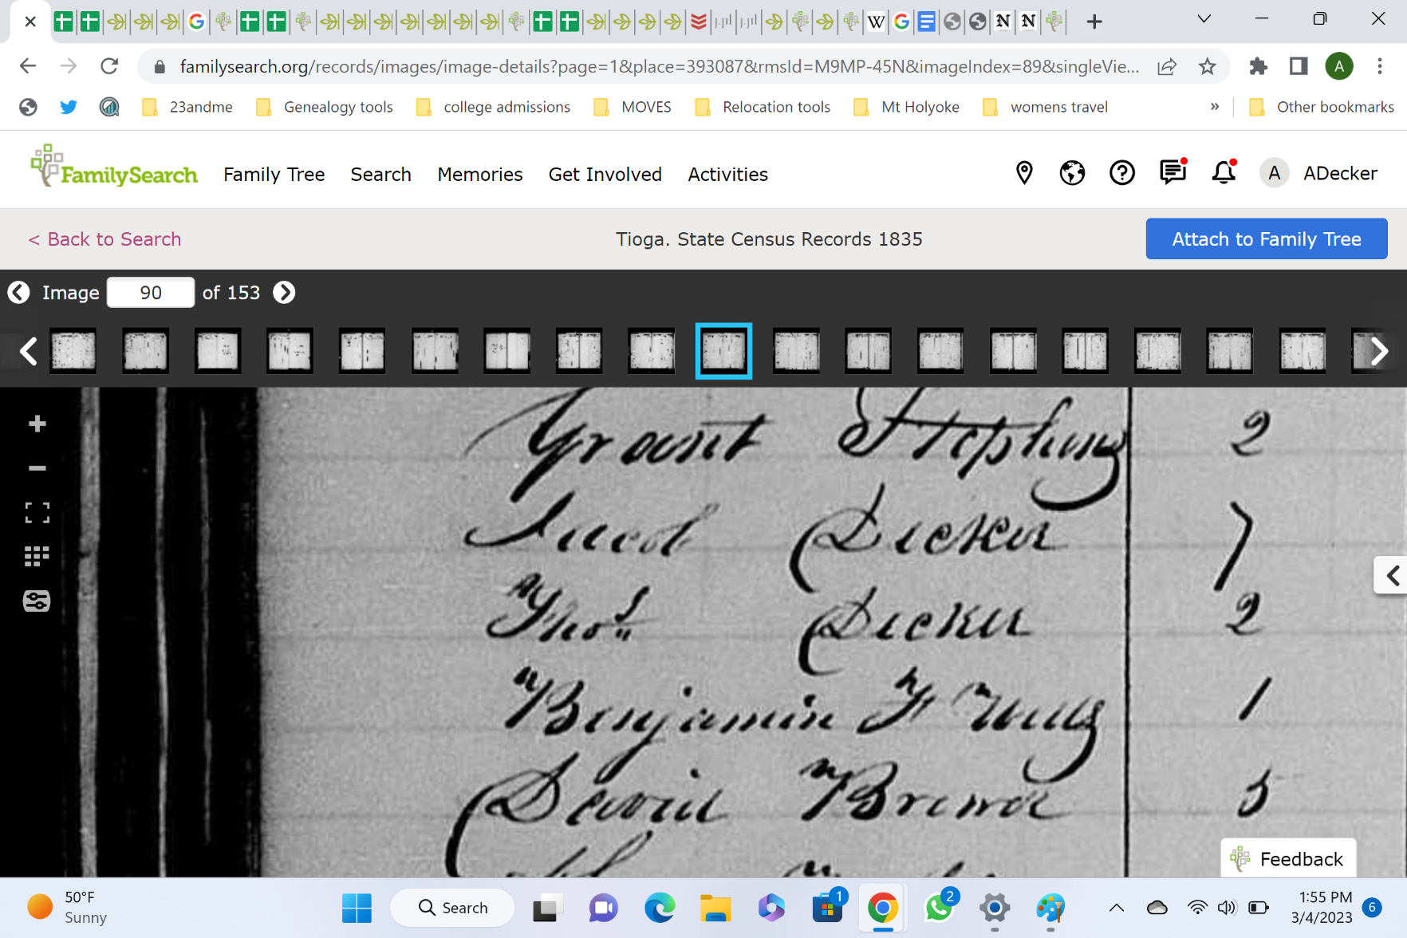1407x938 pixels.
Task: Open the messages chat icon
Action: pos(1172,171)
